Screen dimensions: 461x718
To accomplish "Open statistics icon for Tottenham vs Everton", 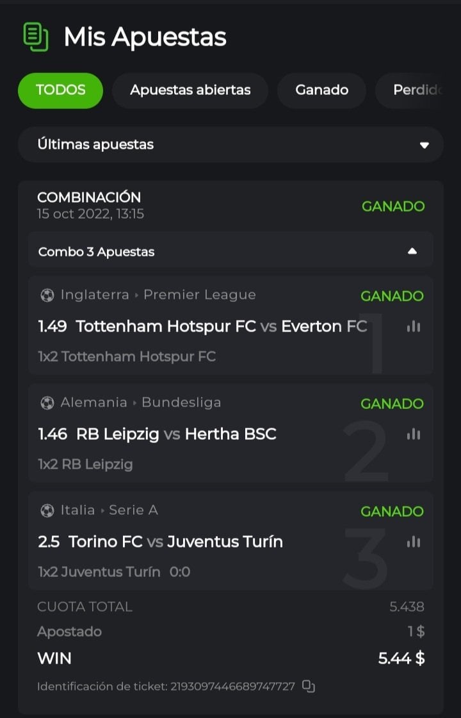I will (x=414, y=326).
